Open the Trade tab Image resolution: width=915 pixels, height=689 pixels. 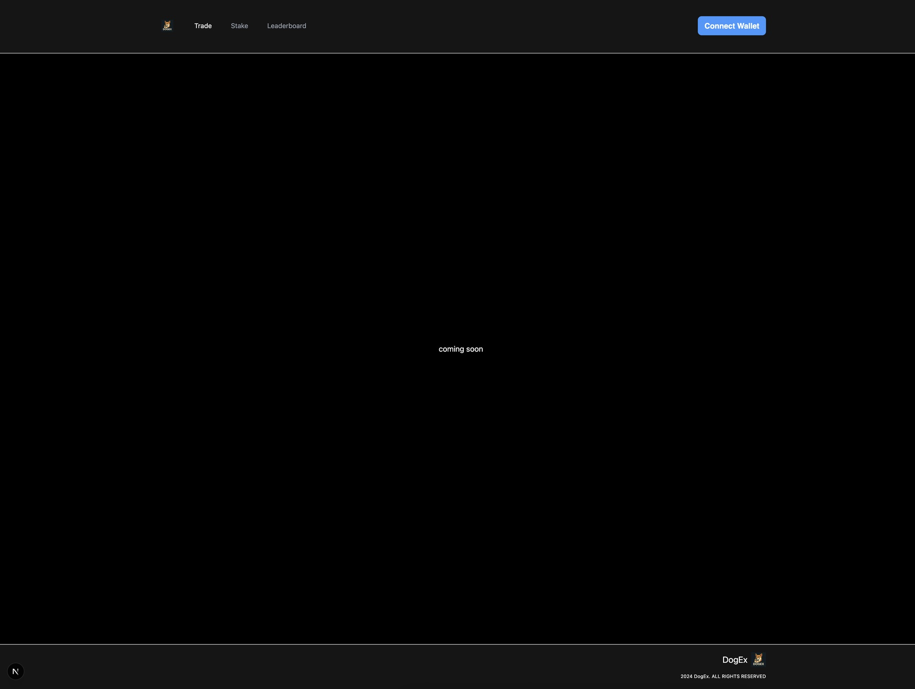coord(203,26)
